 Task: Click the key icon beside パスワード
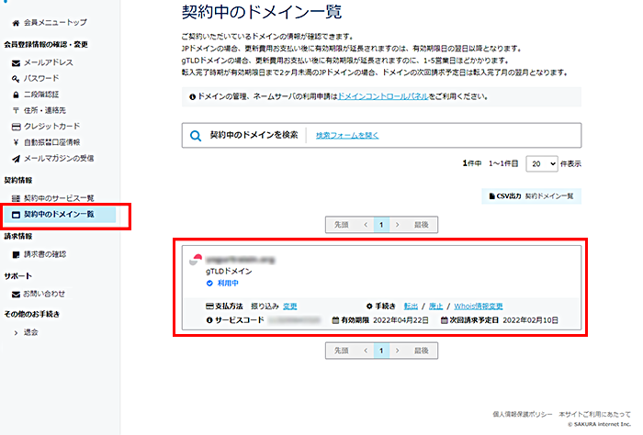[16, 79]
